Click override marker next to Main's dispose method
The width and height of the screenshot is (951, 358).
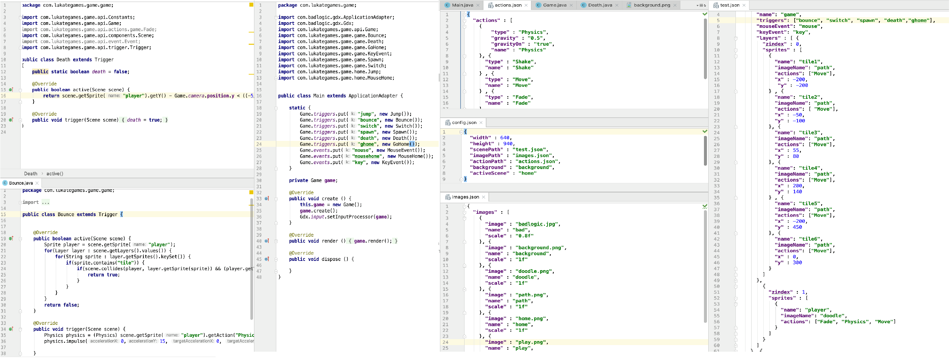(267, 259)
